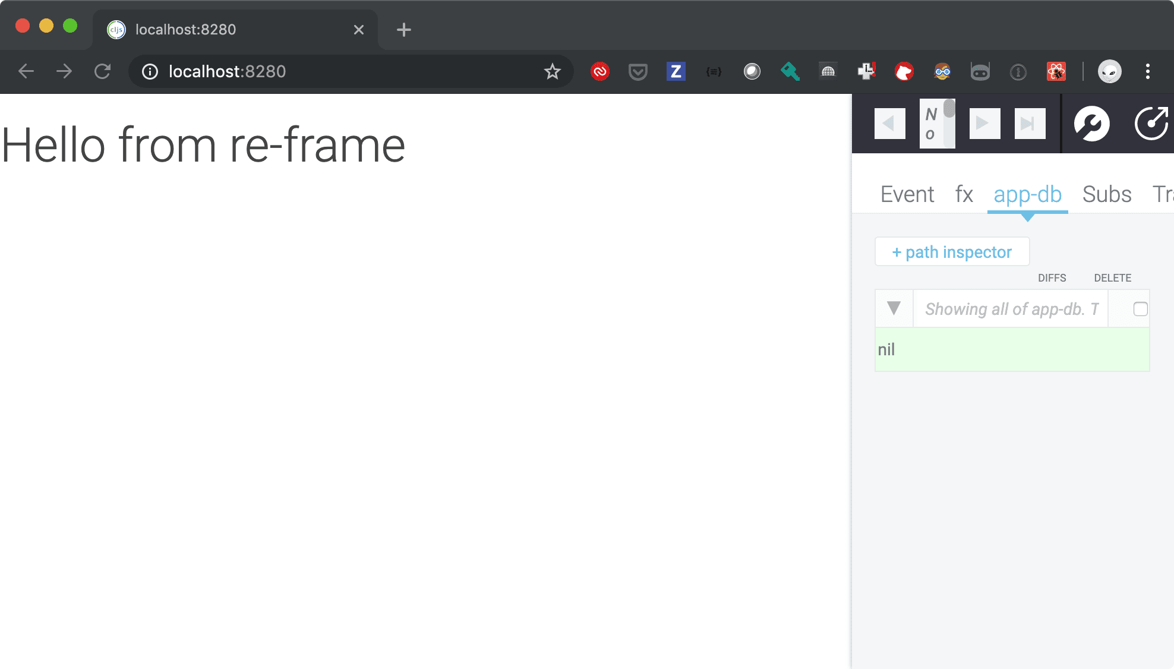Open the browser profile avatar menu

tap(1109, 71)
